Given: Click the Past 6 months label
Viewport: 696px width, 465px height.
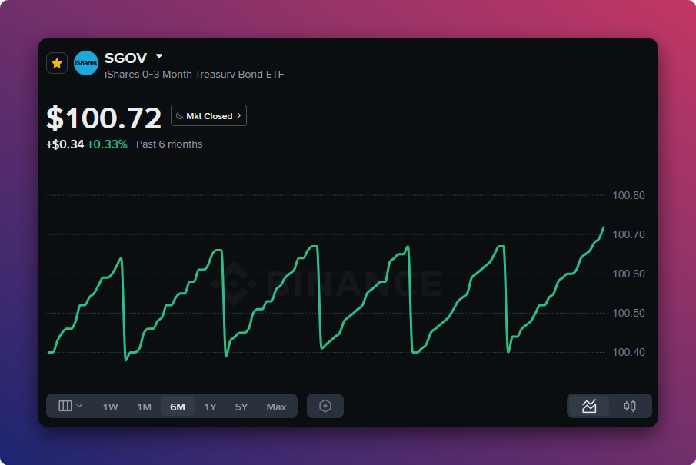Looking at the screenshot, I should [169, 144].
